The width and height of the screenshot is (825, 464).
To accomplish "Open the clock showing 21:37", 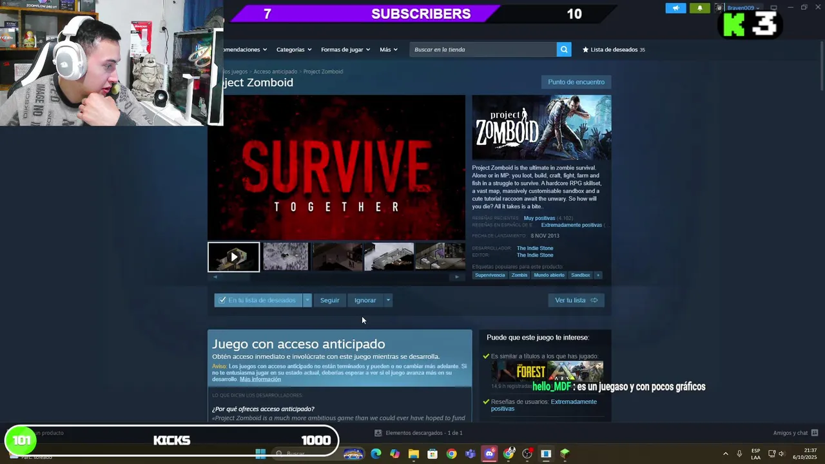I will click(805, 454).
